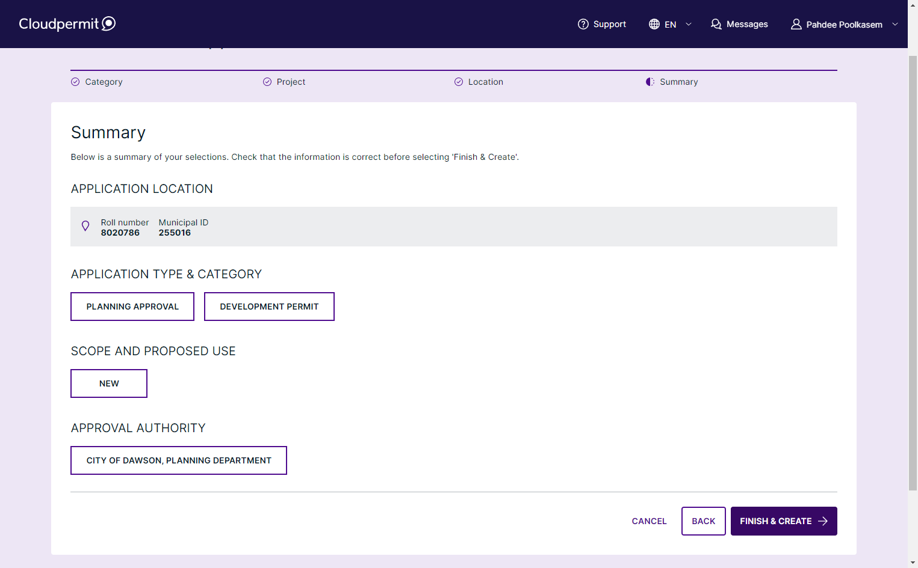Click the Support question mark icon
The image size is (918, 568).
click(583, 24)
